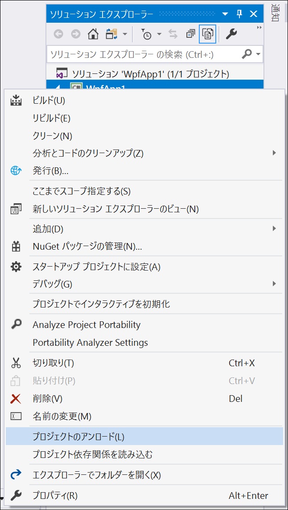Image resolution: width=288 pixels, height=510 pixels.
Task: Click the Collapse All icon
Action: (191, 34)
